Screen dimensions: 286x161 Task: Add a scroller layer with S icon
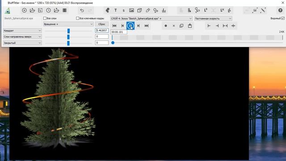(123, 10)
